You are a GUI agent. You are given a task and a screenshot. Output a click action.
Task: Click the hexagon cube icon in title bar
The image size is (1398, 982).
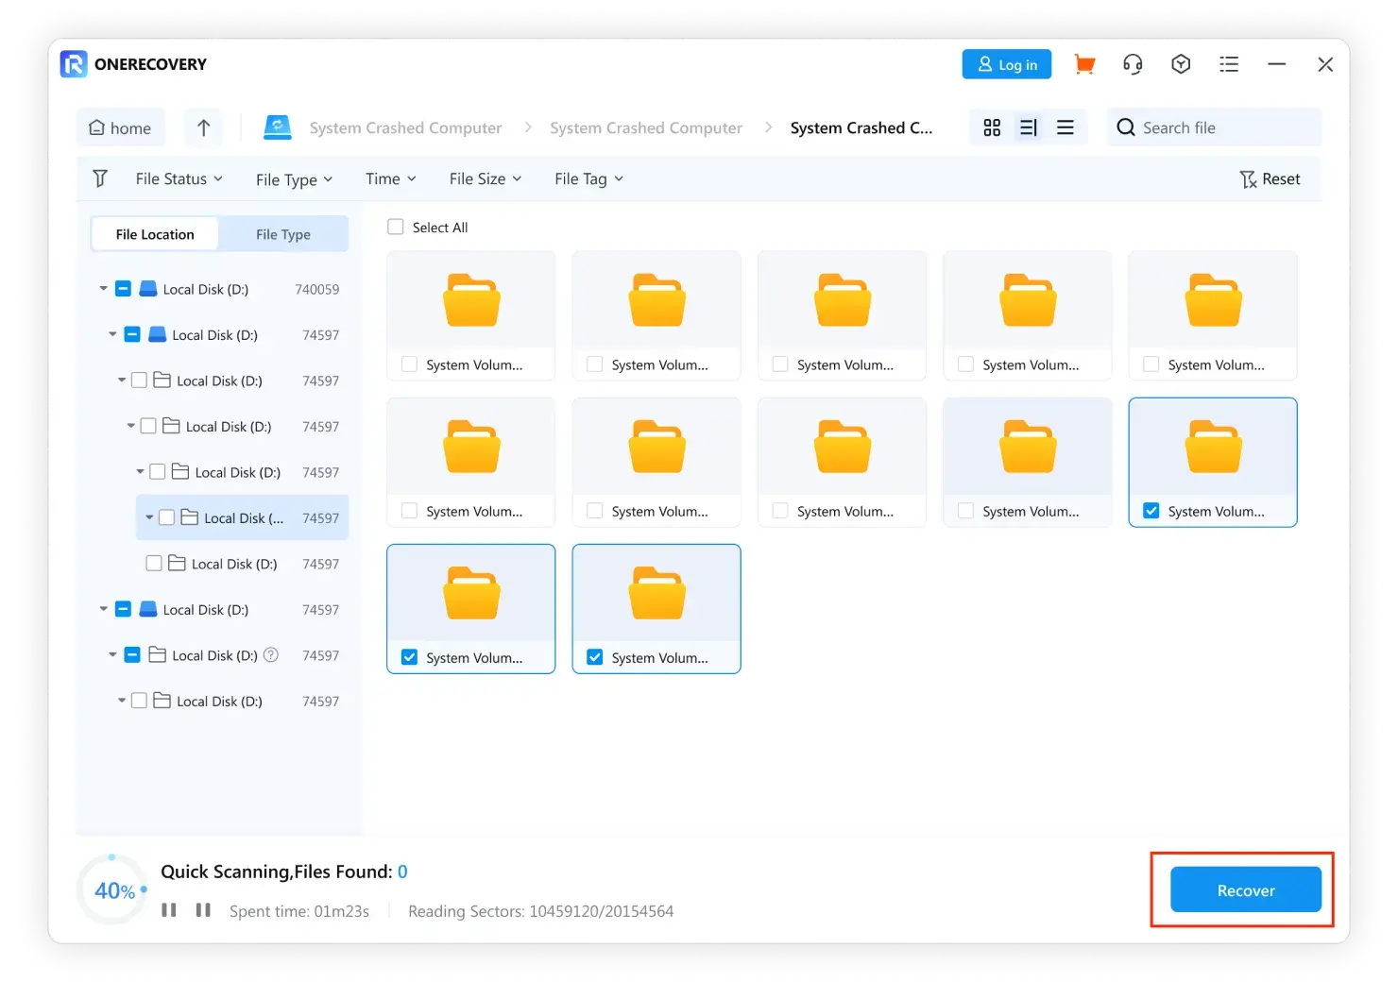click(1181, 64)
